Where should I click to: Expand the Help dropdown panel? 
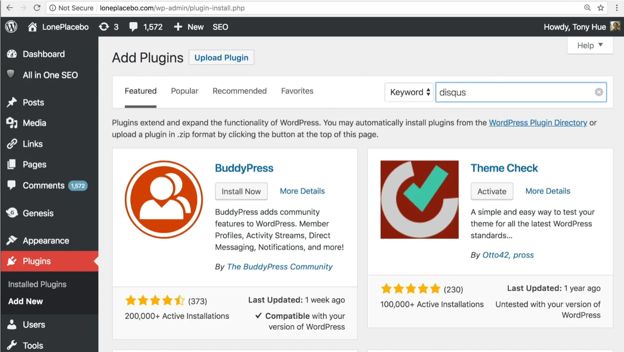pos(590,45)
